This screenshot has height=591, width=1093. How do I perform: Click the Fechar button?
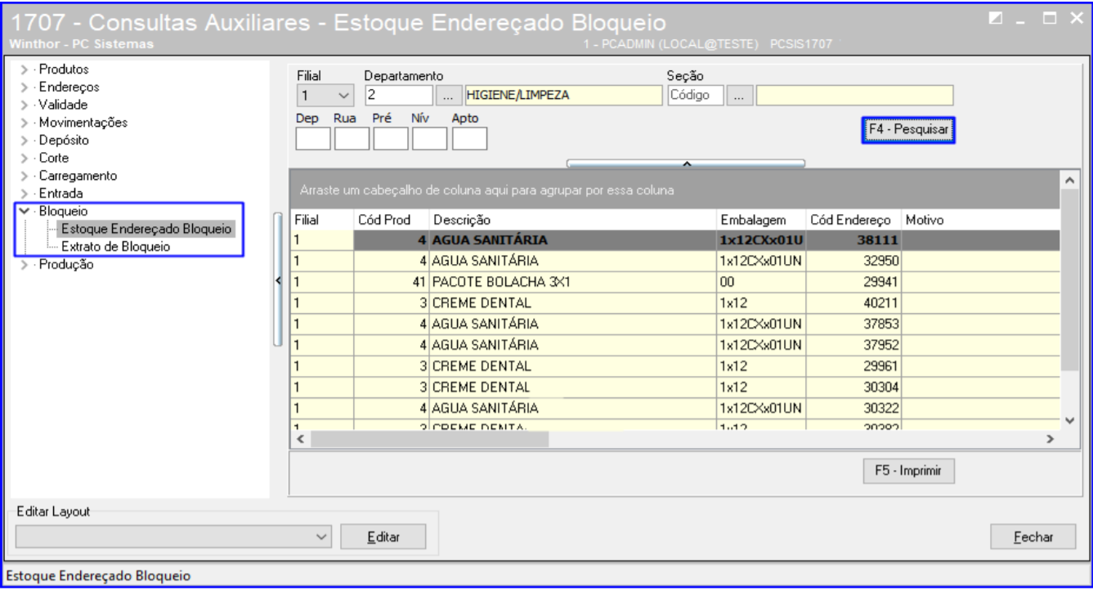(x=1033, y=537)
